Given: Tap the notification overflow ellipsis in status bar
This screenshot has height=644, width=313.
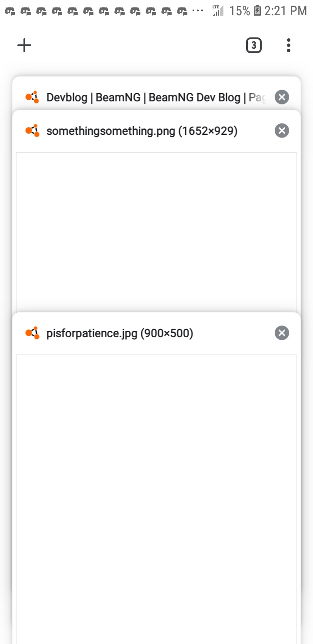Looking at the screenshot, I should click(x=198, y=11).
